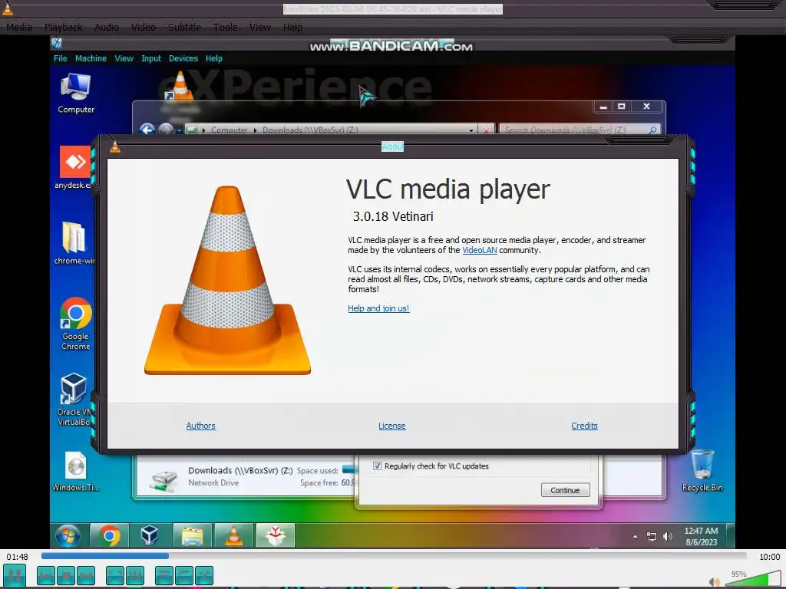Open the Authors link

200,426
